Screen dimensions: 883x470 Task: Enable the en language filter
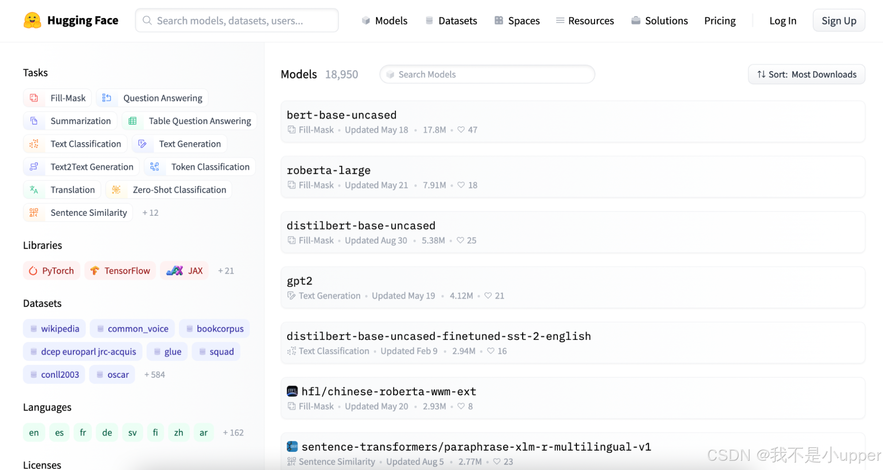click(34, 432)
